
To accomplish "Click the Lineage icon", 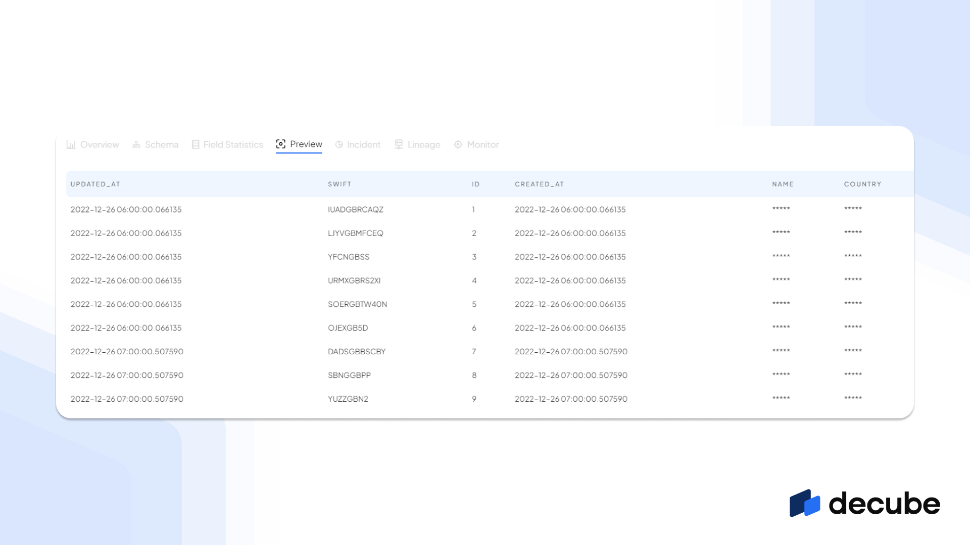I will point(399,145).
